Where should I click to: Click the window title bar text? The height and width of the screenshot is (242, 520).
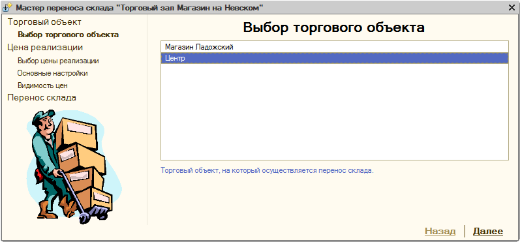(x=137, y=8)
